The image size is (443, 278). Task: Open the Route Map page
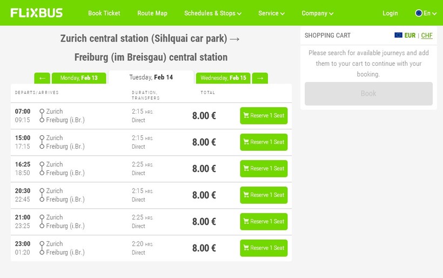pyautogui.click(x=152, y=13)
